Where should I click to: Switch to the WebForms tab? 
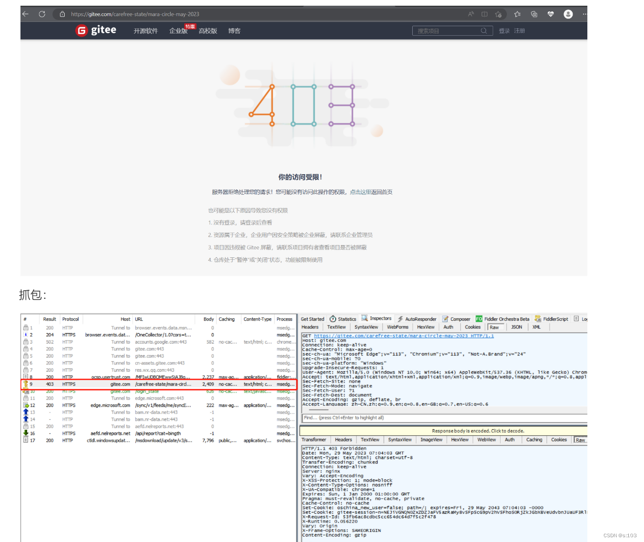pyautogui.click(x=397, y=327)
